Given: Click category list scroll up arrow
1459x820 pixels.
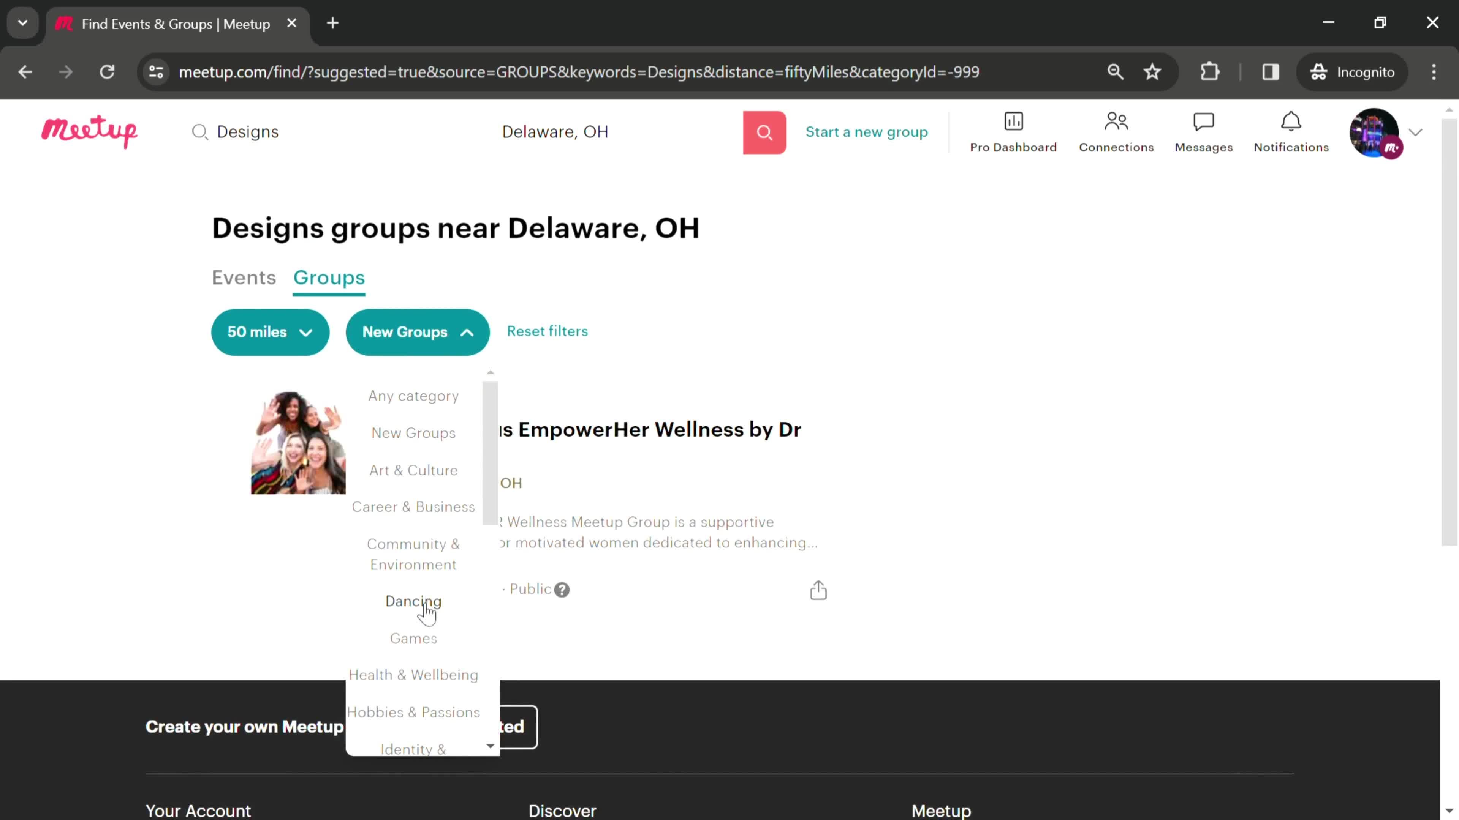Looking at the screenshot, I should [x=491, y=372].
